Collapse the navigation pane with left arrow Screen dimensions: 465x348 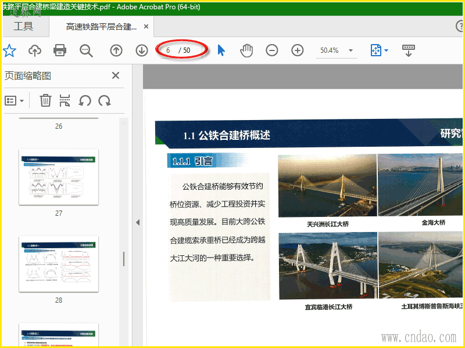tap(138, 222)
